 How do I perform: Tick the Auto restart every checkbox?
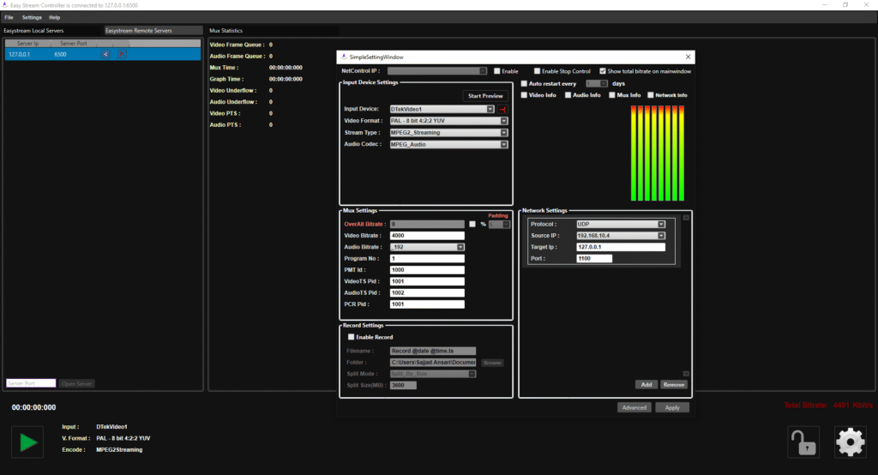click(525, 83)
